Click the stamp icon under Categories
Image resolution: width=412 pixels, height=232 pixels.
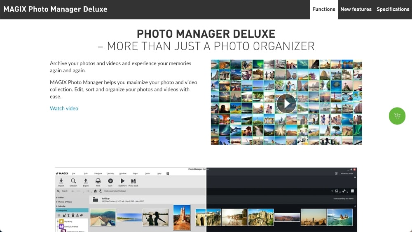coord(77,215)
